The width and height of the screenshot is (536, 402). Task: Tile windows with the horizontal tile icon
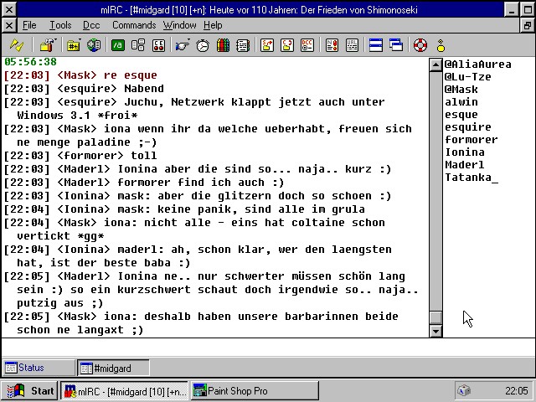(376, 45)
